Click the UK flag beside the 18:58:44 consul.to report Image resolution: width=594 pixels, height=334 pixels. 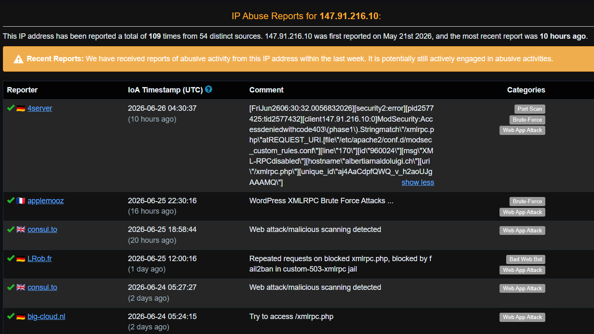point(21,229)
